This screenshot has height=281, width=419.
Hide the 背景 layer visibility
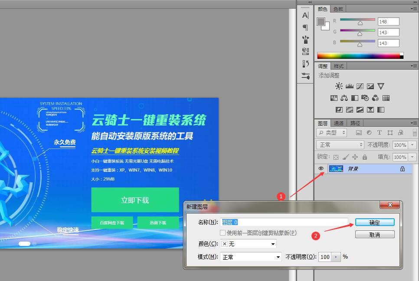click(321, 168)
